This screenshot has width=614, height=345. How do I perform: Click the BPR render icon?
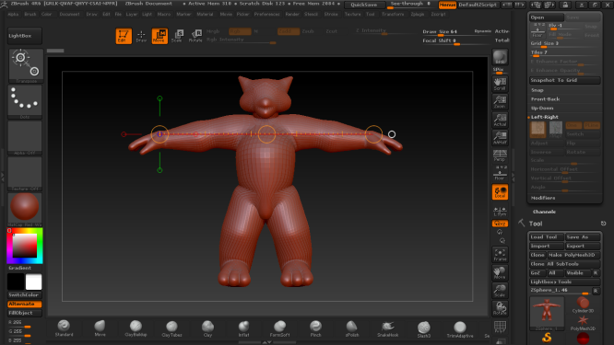pyautogui.click(x=500, y=57)
